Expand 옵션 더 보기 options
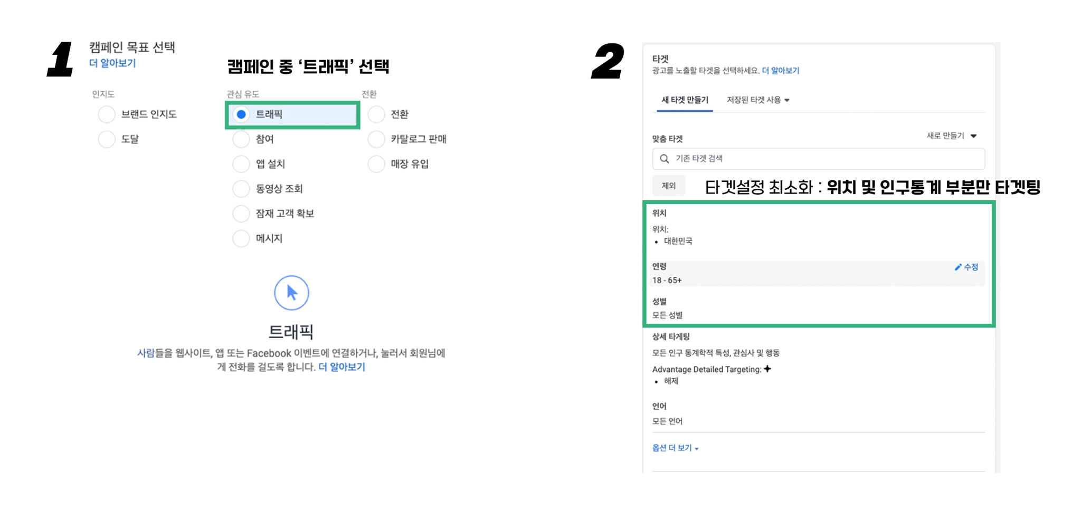1081x512 pixels. [x=675, y=448]
